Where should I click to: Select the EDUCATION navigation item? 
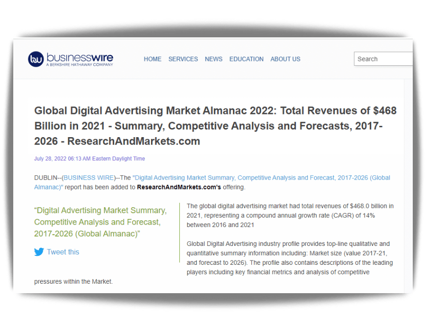(x=246, y=59)
